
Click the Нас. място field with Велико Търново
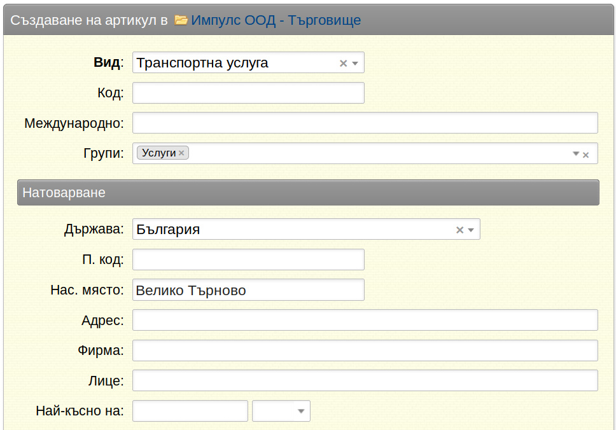point(248,290)
